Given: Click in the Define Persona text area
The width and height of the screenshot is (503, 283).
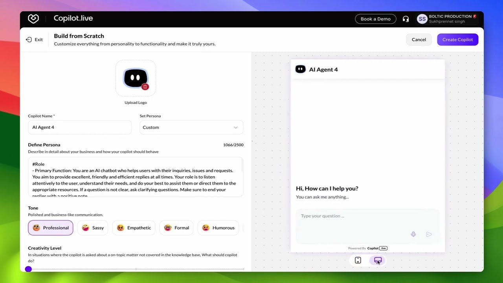Looking at the screenshot, I should 136,177.
